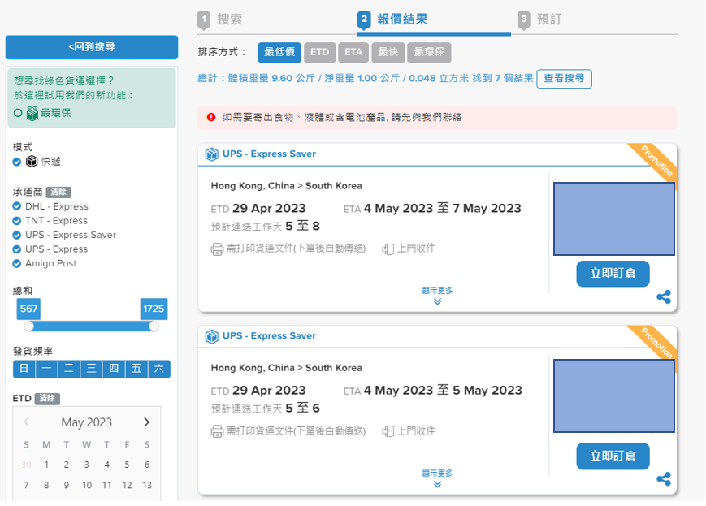The width and height of the screenshot is (706, 506).
Task: Select May 10 in ETD calendar
Action: (87, 486)
